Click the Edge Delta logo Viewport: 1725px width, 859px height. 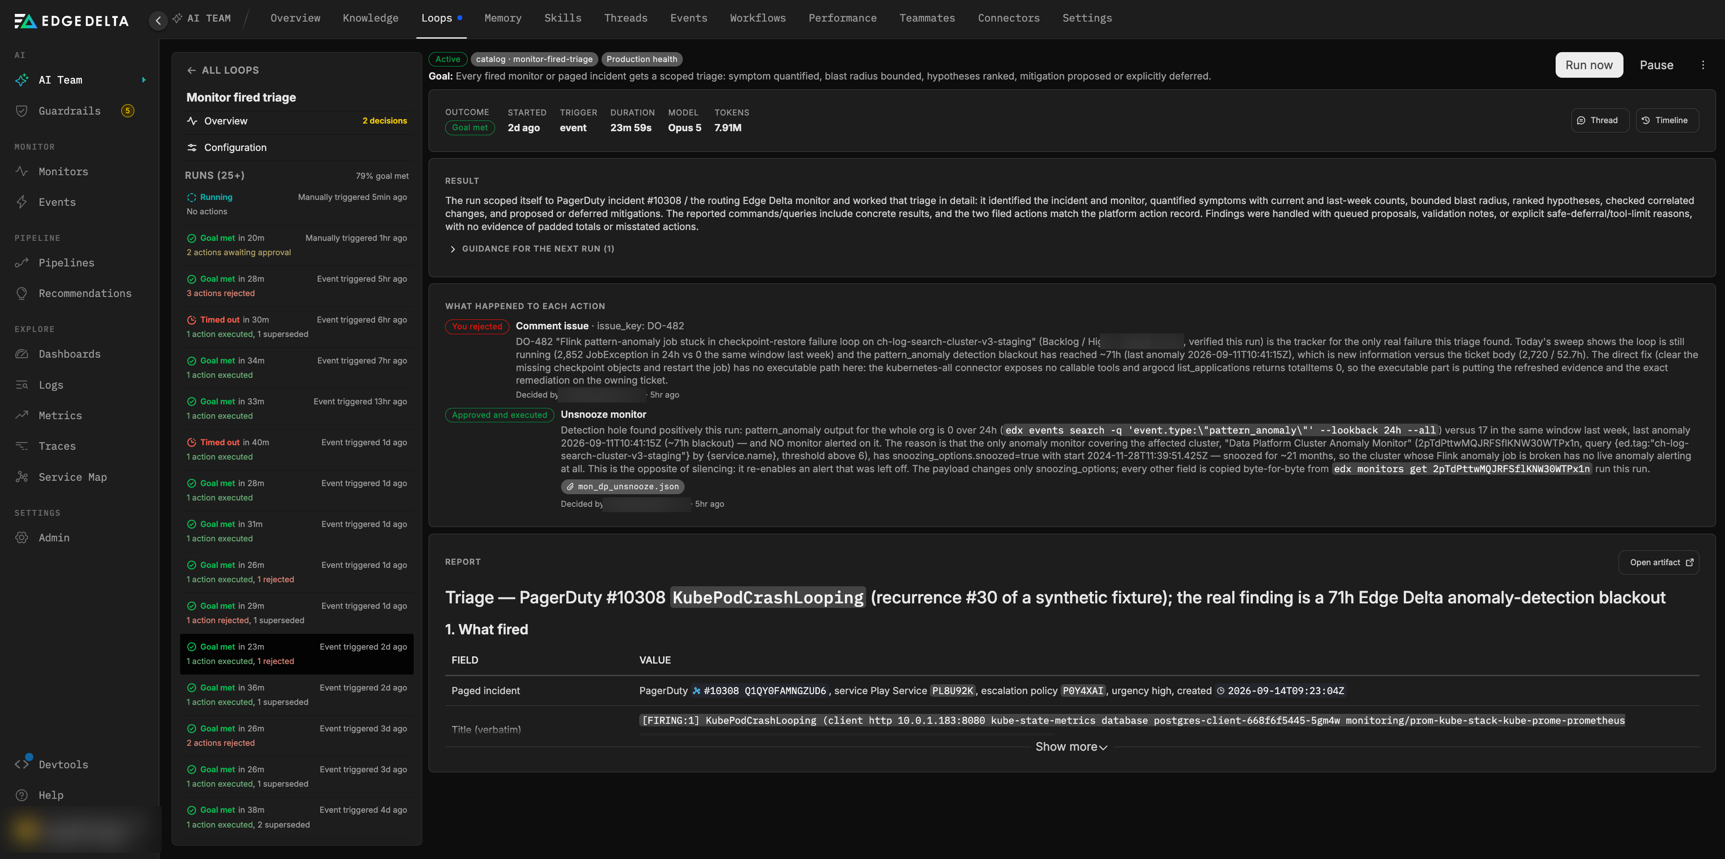[x=71, y=21]
